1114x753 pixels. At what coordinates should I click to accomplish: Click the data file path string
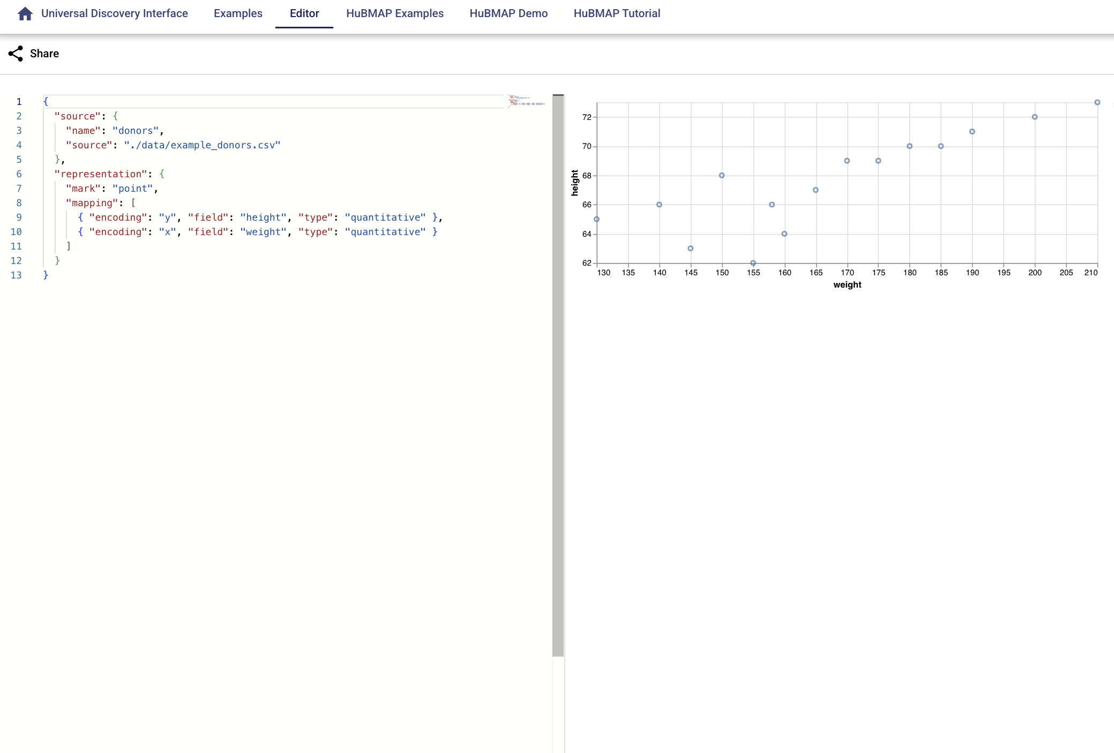(x=202, y=145)
